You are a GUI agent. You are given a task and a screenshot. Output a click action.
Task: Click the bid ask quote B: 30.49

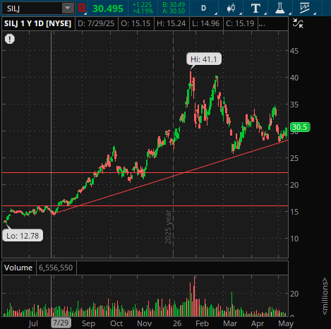(x=174, y=5)
